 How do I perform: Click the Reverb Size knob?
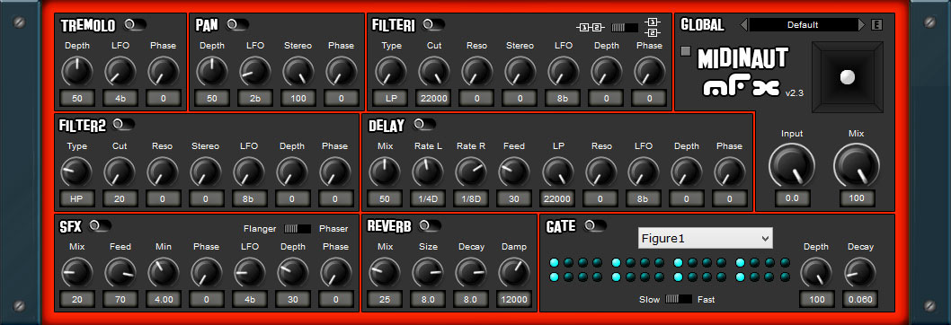[x=428, y=272]
